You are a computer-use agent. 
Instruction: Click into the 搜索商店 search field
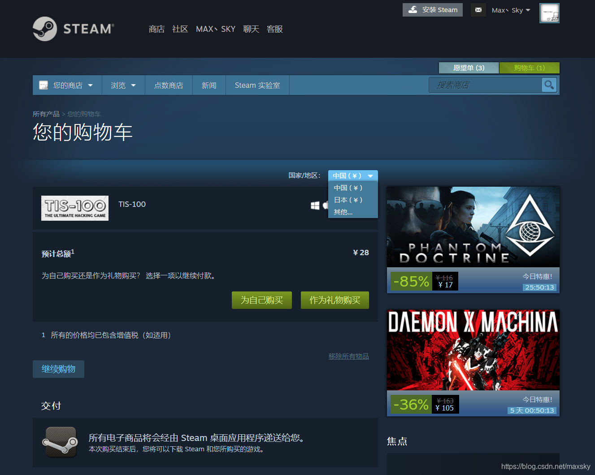[x=485, y=85]
